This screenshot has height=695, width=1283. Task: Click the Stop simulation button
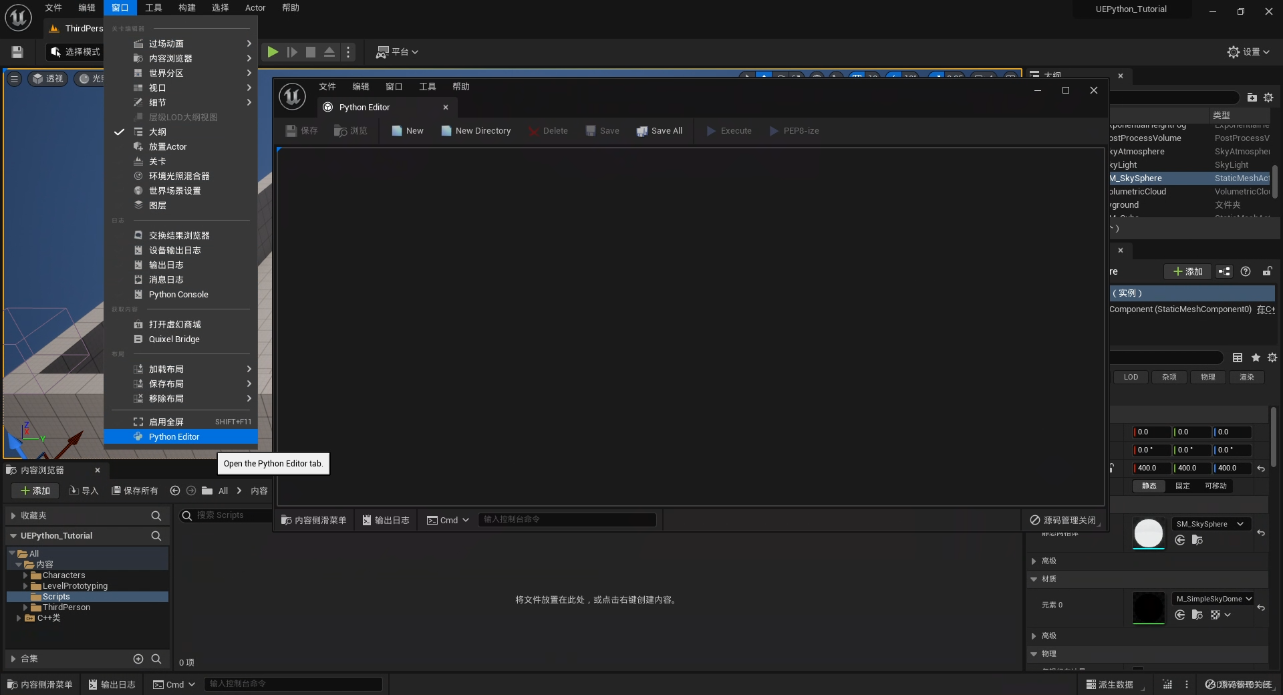[311, 52]
